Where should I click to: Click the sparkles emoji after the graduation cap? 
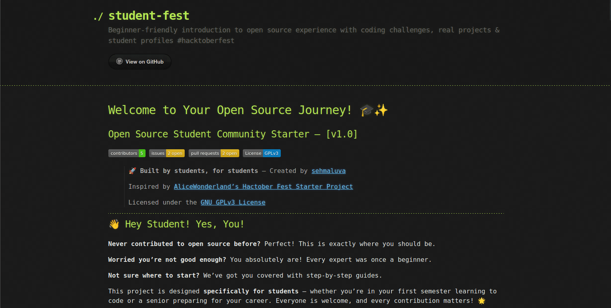(381, 111)
